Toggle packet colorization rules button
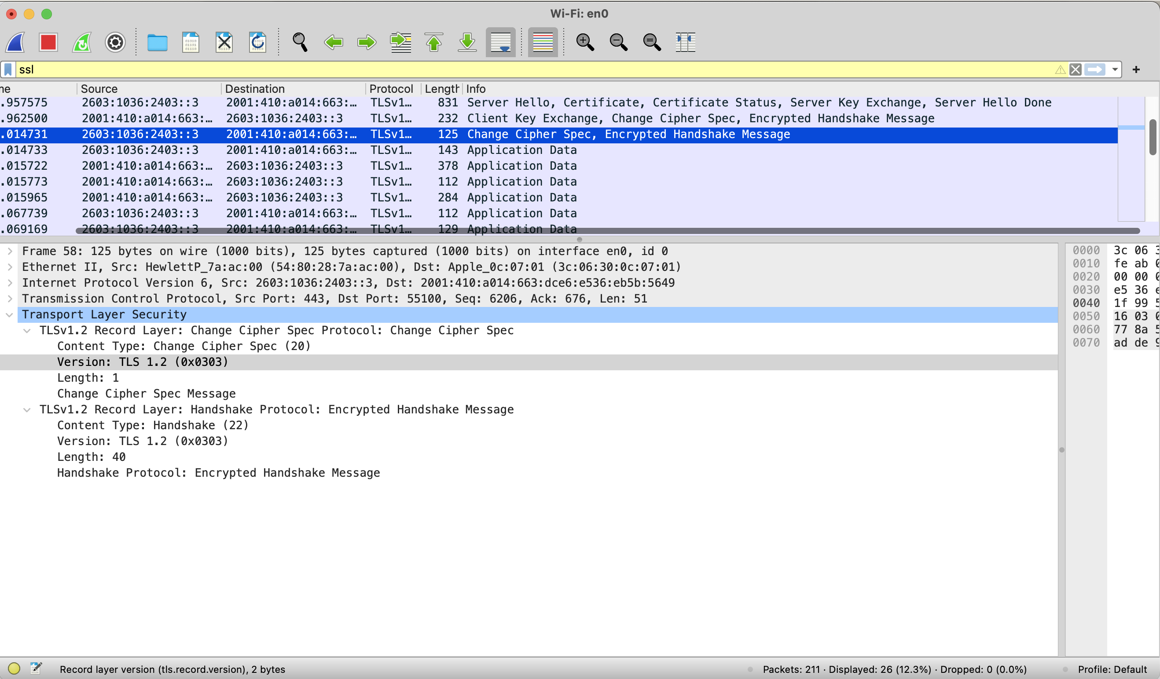Image resolution: width=1160 pixels, height=679 pixels. click(543, 42)
